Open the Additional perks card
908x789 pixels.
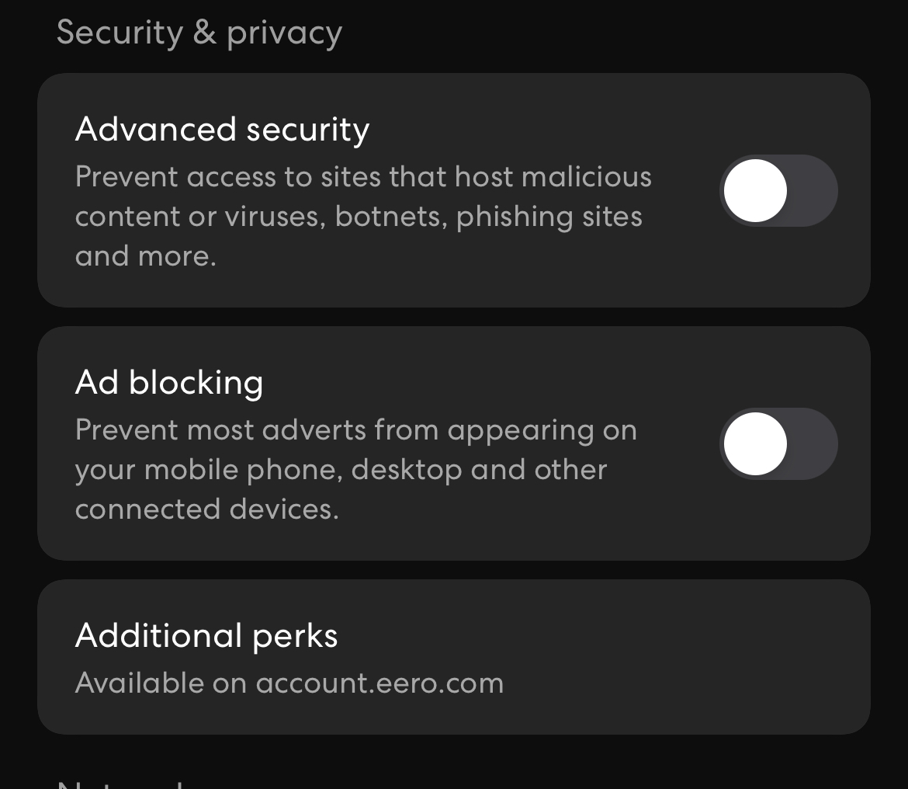click(454, 656)
